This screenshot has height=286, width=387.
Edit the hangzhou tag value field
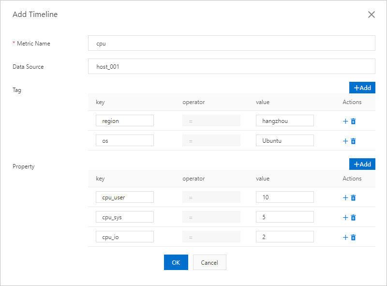284,120
